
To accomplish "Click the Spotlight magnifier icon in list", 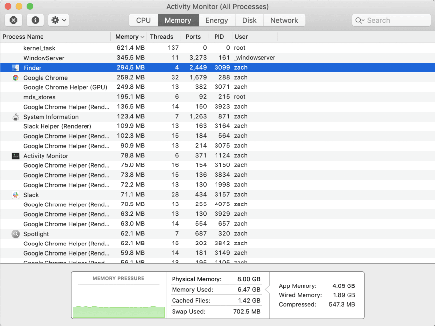I will [x=16, y=234].
